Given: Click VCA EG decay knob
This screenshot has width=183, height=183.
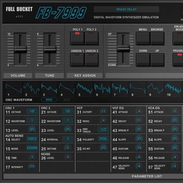Looking at the screenshot, I should point(175,120).
